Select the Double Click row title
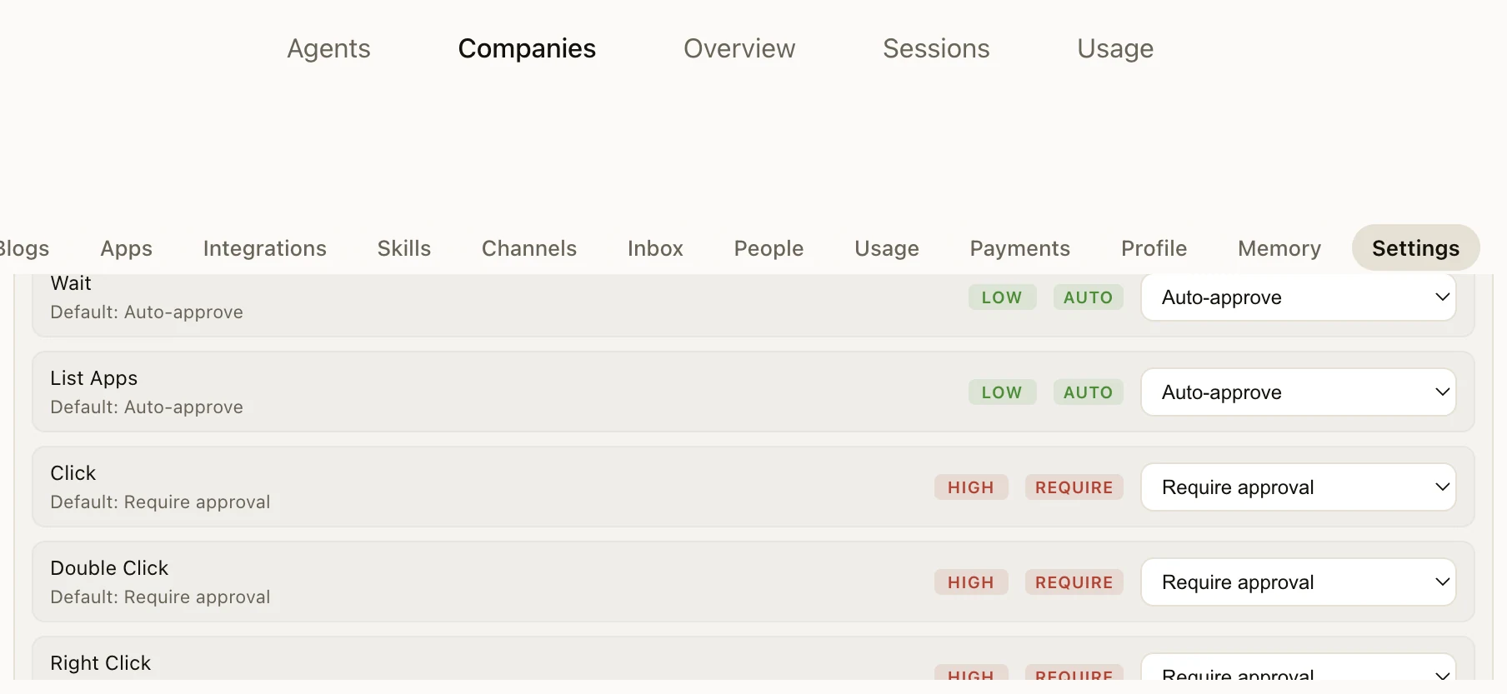Image resolution: width=1507 pixels, height=694 pixels. pyautogui.click(x=109, y=568)
